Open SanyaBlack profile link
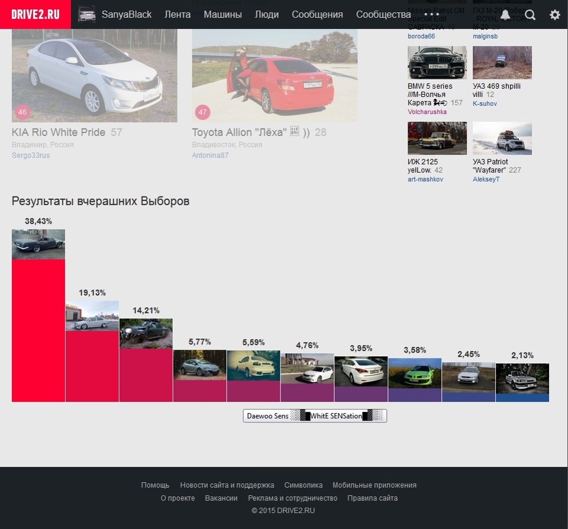This screenshot has height=529, width=568. [x=127, y=14]
